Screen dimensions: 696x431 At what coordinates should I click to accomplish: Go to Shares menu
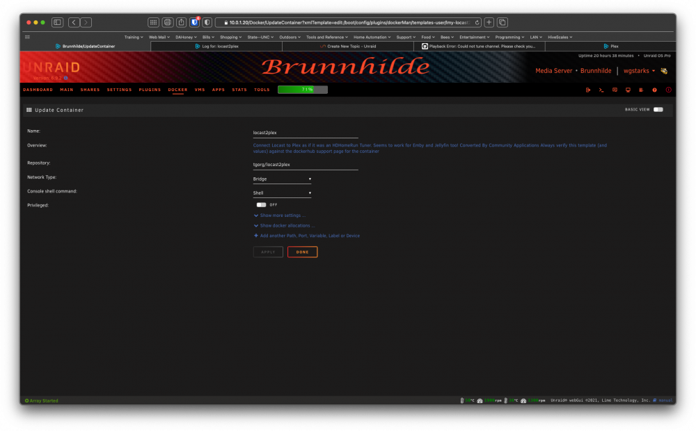pyautogui.click(x=90, y=90)
